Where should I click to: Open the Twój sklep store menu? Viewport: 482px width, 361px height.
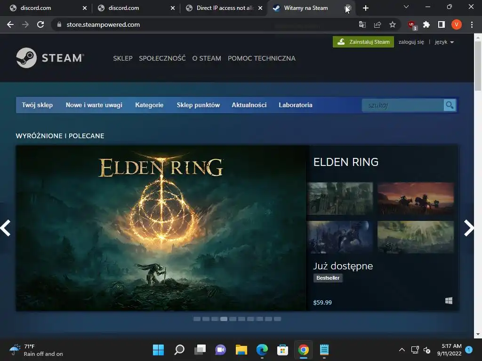(37, 105)
